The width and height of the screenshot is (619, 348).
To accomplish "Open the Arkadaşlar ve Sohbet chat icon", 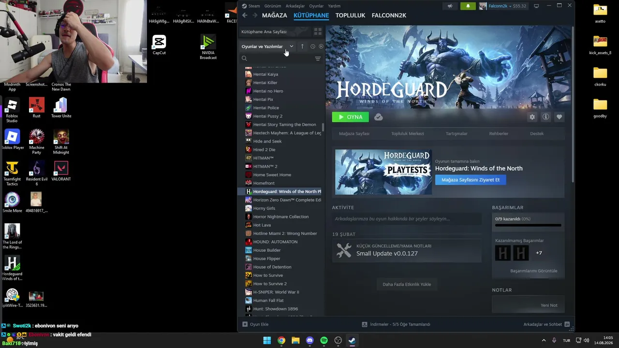I will tap(567, 324).
